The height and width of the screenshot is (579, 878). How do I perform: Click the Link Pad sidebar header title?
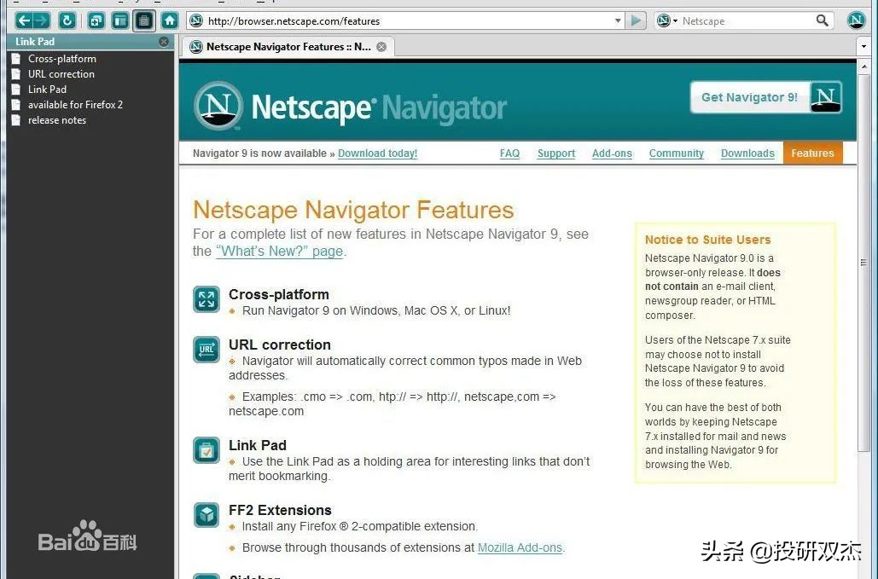35,42
